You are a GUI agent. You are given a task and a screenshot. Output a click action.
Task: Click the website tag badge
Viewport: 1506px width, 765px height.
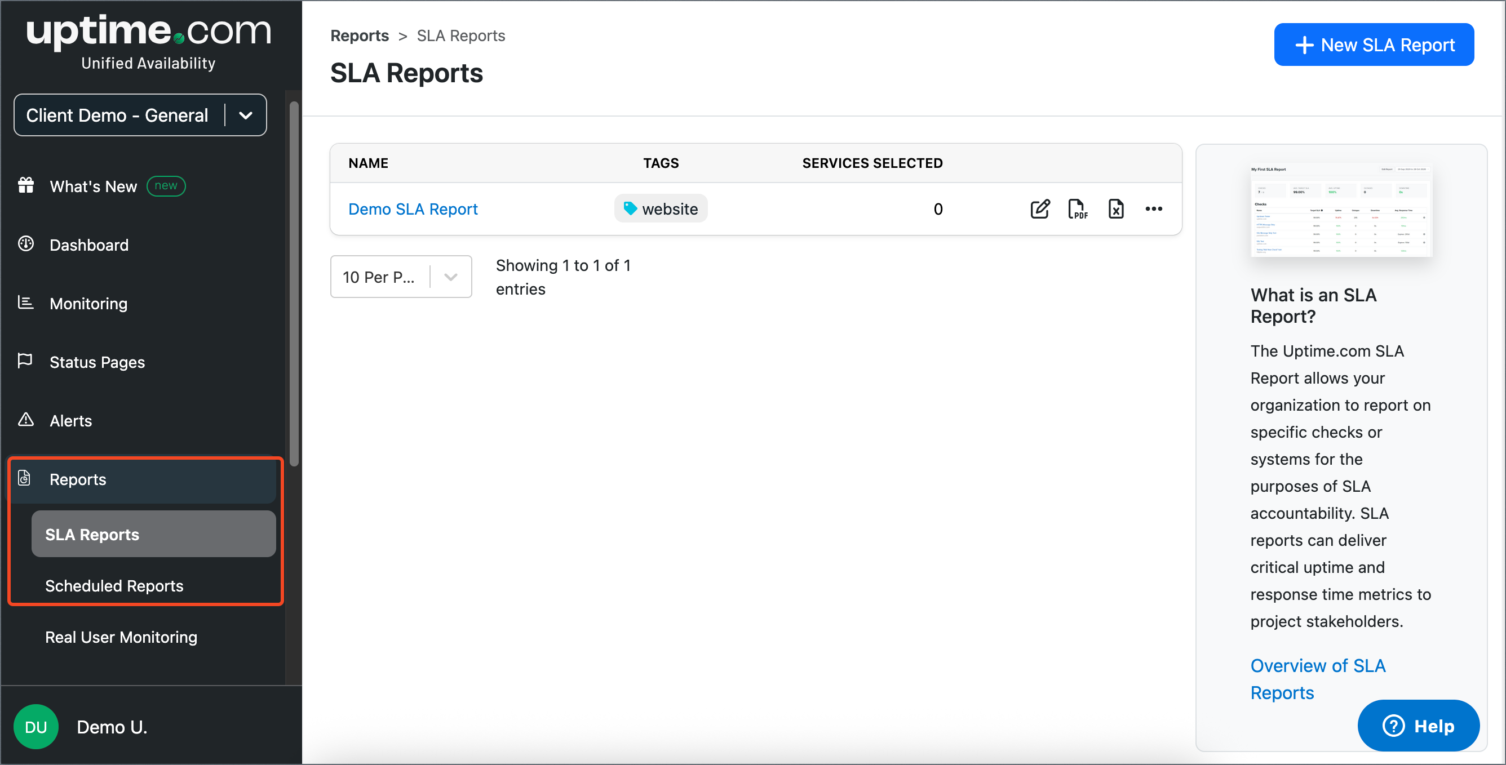(661, 208)
